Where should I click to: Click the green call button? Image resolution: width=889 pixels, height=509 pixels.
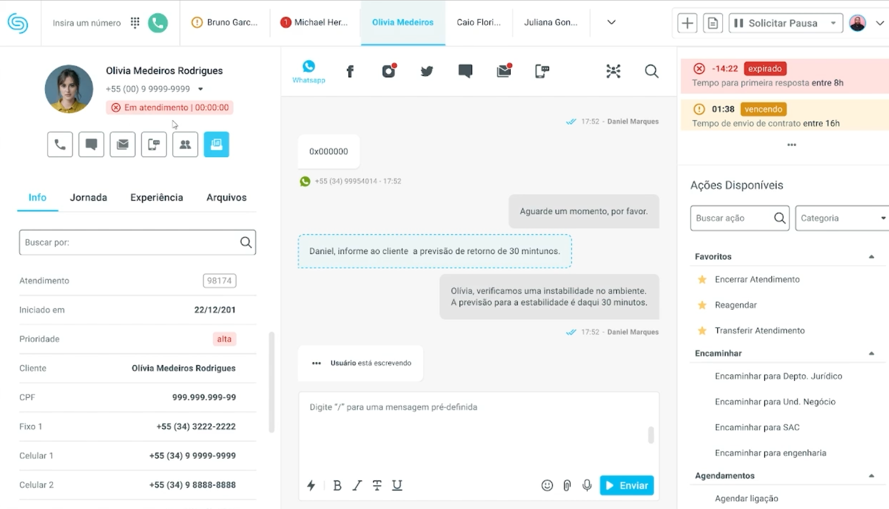pos(158,23)
